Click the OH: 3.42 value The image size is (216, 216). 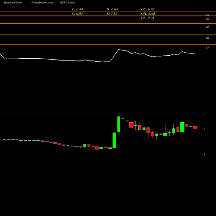pyautogui.click(x=148, y=14)
